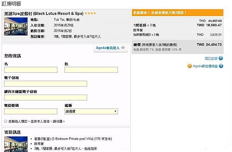The width and height of the screenshot is (232, 152).
Task: Click the help icon beside Agoda最低價保證
Action: (x=221, y=66)
